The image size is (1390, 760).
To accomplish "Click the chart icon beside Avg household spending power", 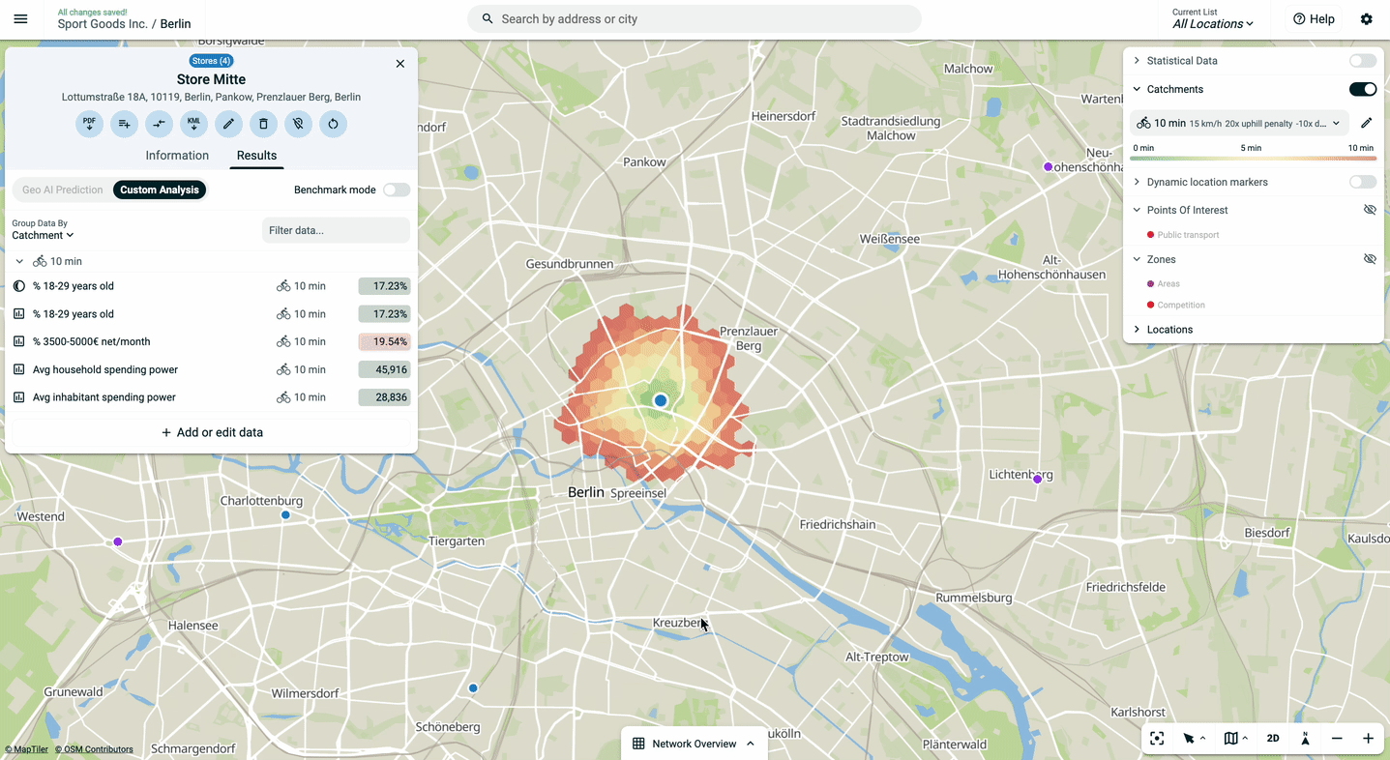I will click(19, 369).
